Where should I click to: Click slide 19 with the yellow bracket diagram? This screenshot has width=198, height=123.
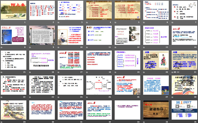pos(127,60)
